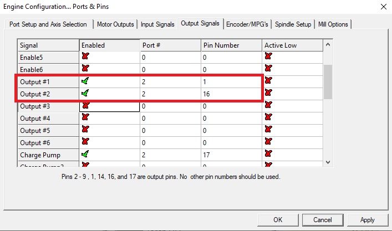Select Pin Number cell for Enable6
The width and height of the screenshot is (392, 231).
232,70
